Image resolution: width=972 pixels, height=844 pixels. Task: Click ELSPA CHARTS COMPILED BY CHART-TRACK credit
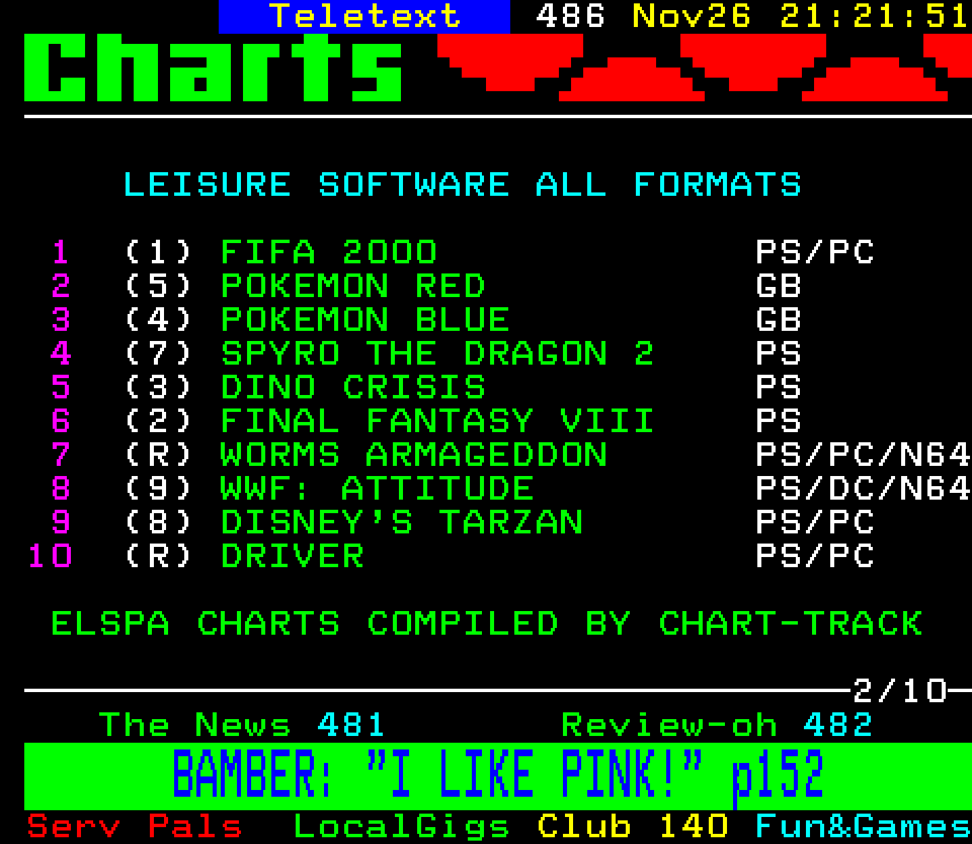tap(487, 624)
